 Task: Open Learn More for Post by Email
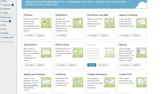pyautogui.click(x=61, y=65)
